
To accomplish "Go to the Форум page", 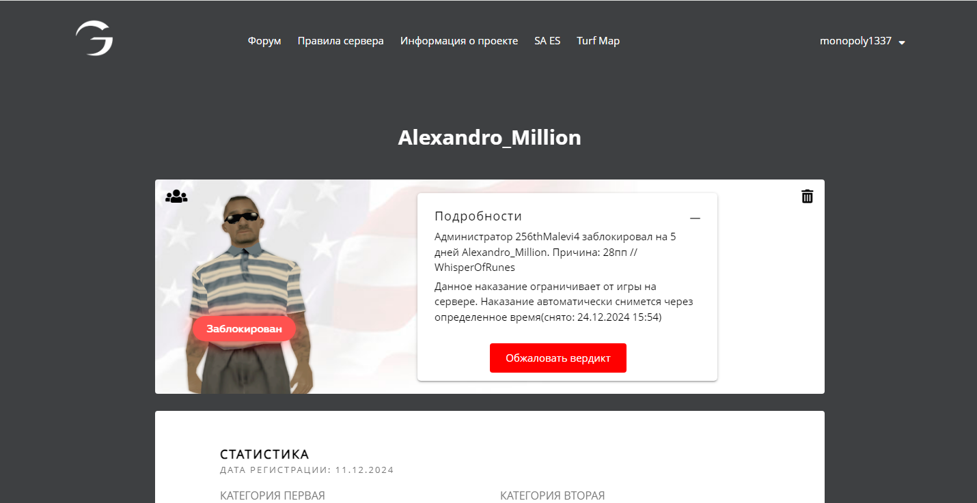I will 264,41.
